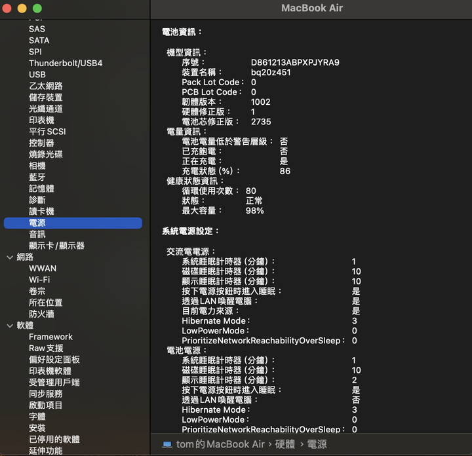Click tom 的 MacBook Air in path bar

[x=220, y=444]
